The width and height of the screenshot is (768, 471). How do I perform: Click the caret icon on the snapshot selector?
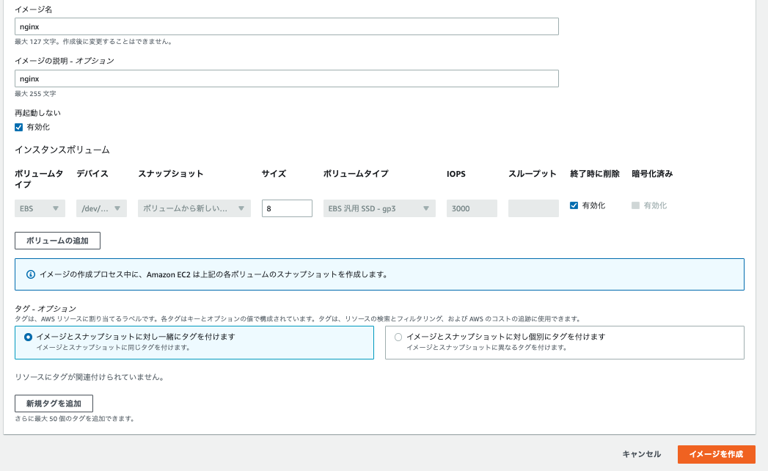[242, 208]
